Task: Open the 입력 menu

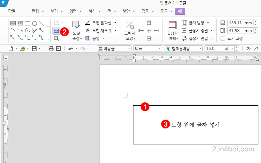Action: pyautogui.click(x=73, y=11)
